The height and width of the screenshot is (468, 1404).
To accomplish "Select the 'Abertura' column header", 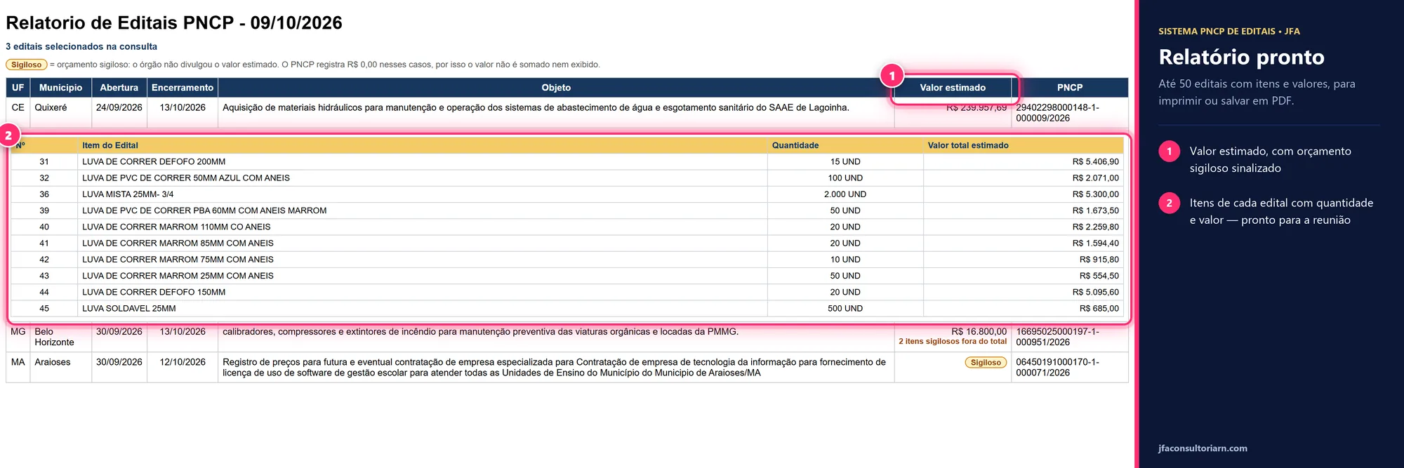I will 119,88.
